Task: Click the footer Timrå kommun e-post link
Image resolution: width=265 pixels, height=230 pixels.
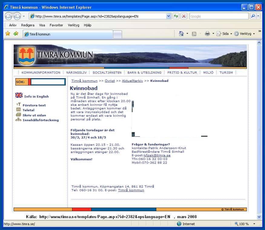Action: (x=131, y=190)
